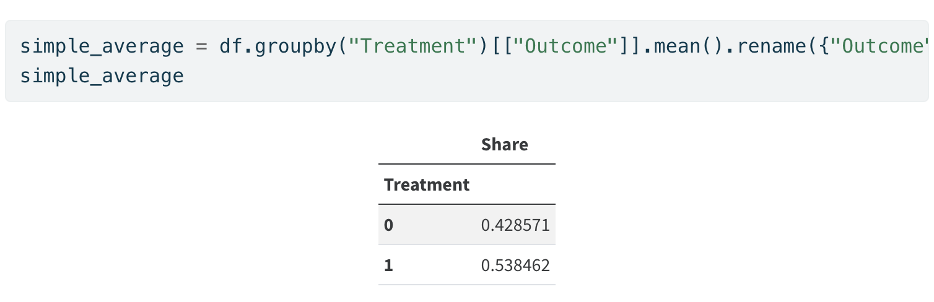The image size is (934, 302).
Task: Click the 0.428571 value cell
Action: coord(515,225)
